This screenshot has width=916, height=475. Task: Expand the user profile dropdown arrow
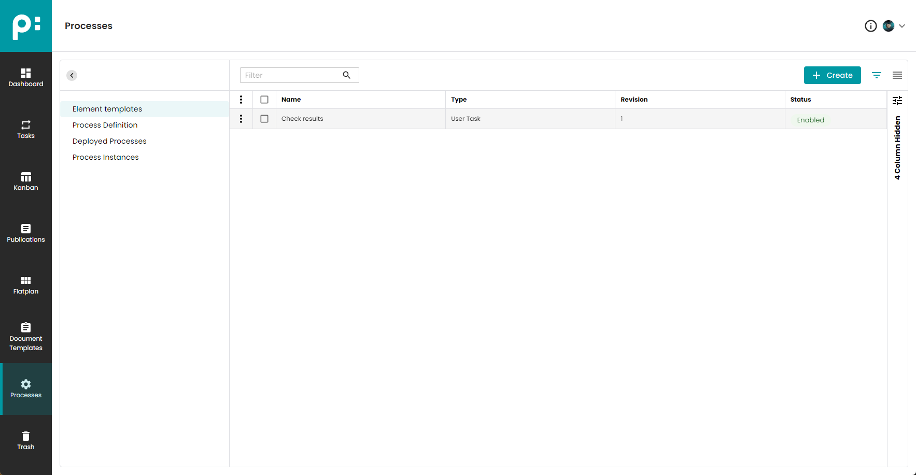click(902, 26)
